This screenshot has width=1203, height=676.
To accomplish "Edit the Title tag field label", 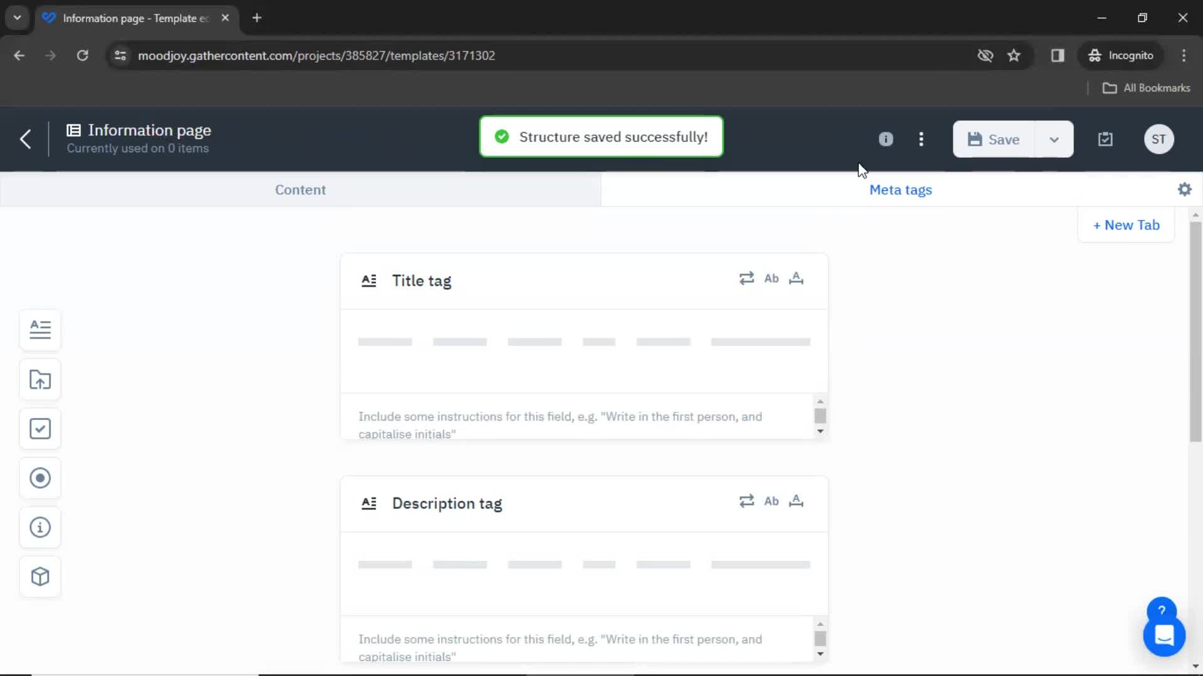I will coord(422,281).
